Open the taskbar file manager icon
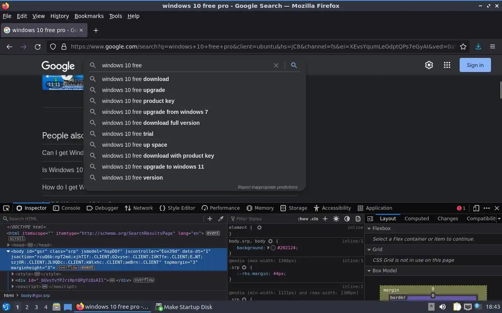502x313 pixels. (x=56, y=307)
